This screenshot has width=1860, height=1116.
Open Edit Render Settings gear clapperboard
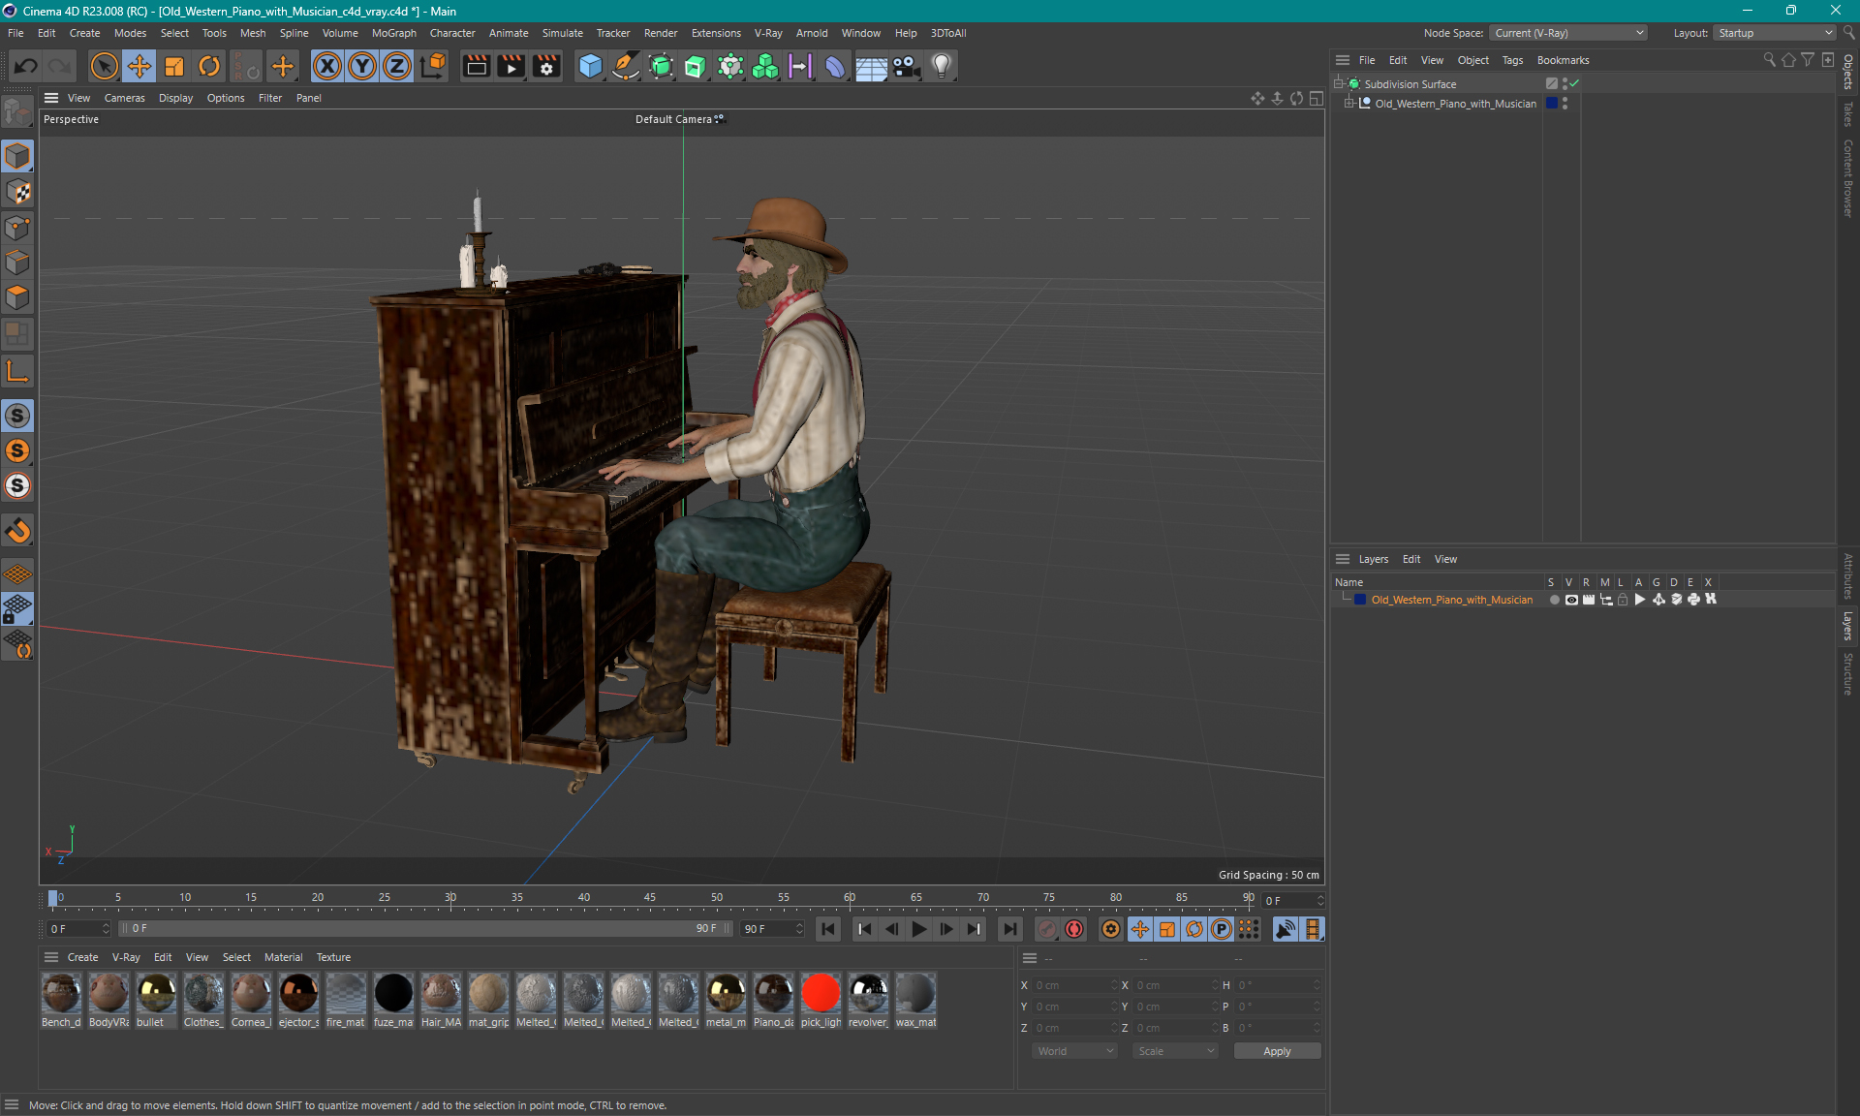[x=547, y=66]
